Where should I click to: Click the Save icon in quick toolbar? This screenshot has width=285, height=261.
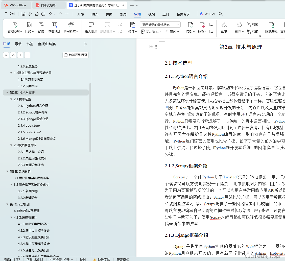coord(23,14)
